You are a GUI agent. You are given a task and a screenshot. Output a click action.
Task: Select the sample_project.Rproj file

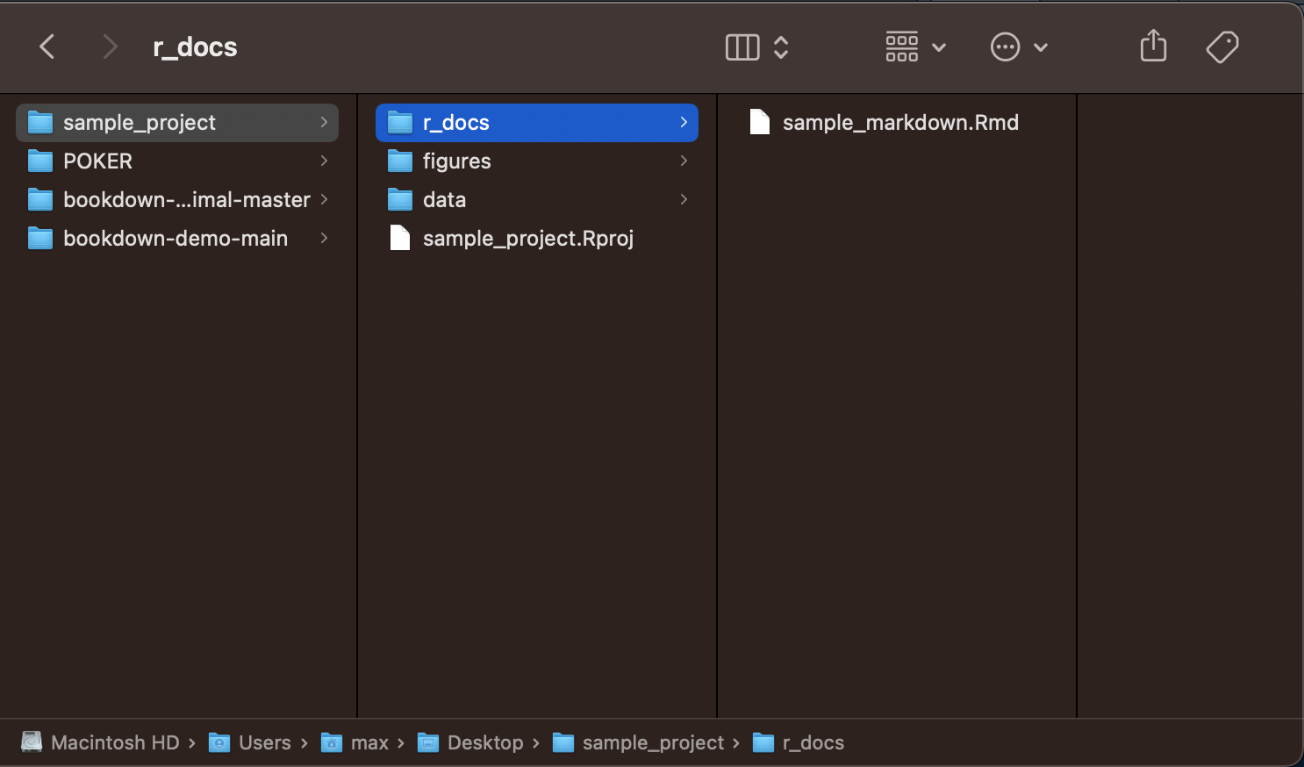(x=527, y=239)
